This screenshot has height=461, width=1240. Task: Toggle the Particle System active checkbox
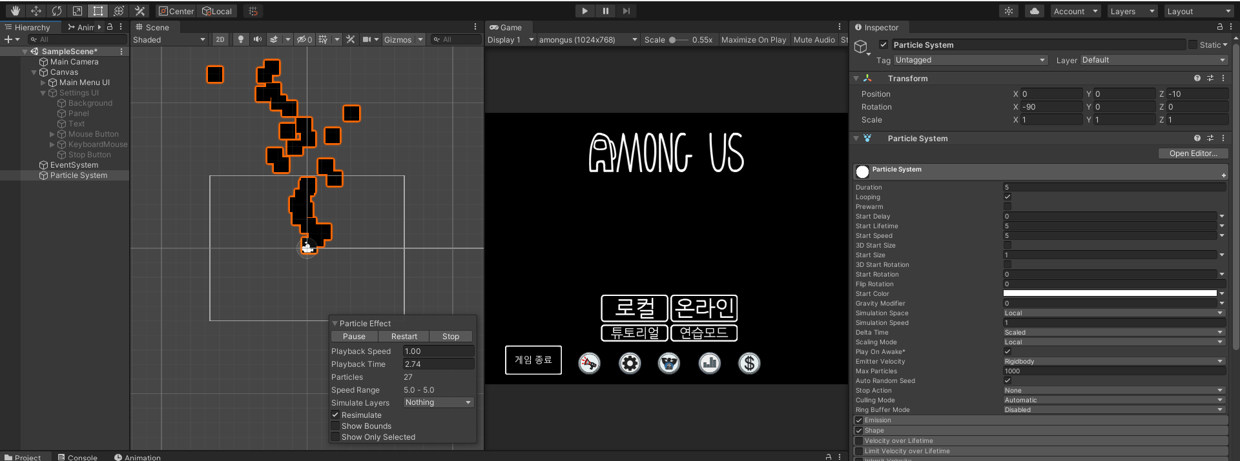(x=883, y=44)
